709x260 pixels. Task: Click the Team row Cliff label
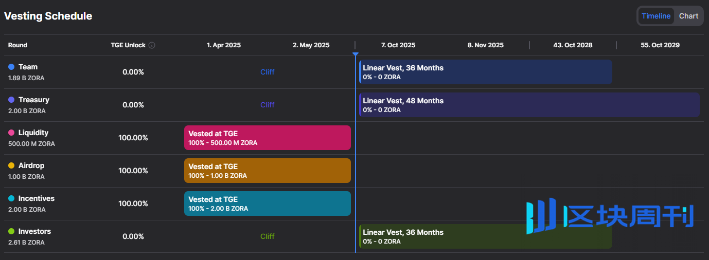tap(268, 72)
